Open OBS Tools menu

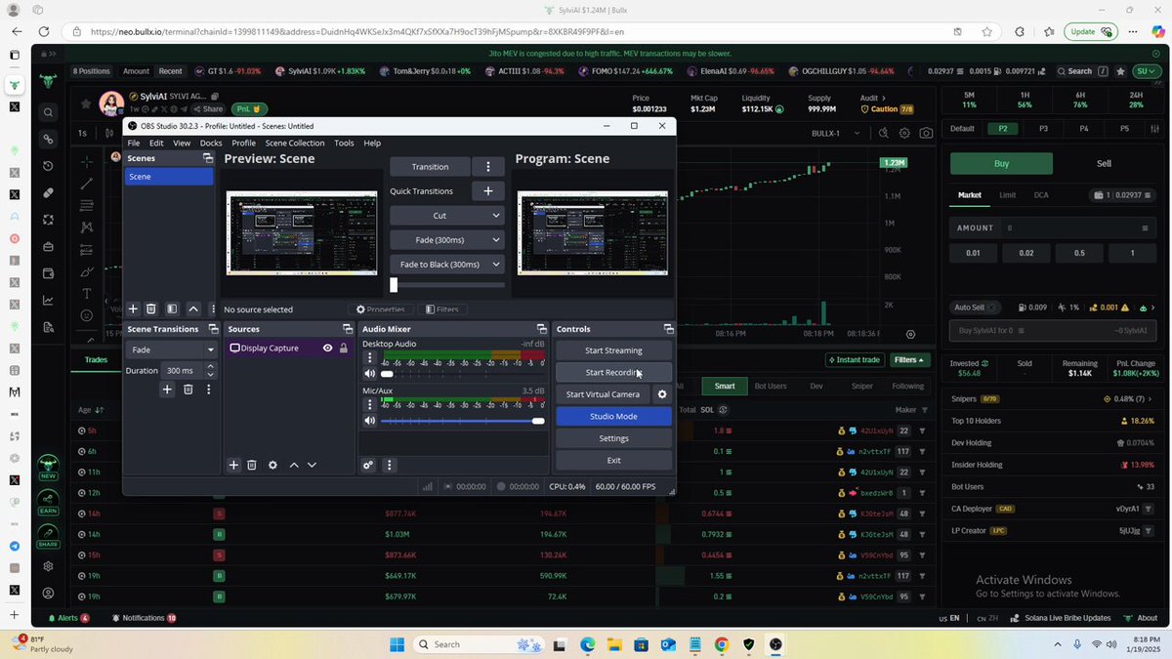(344, 143)
